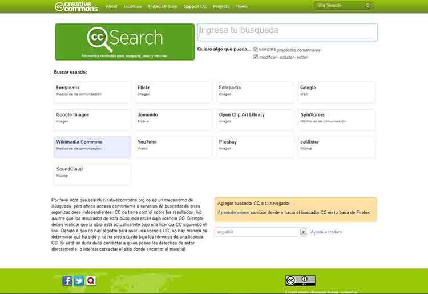Open the News menu item
Viewport: 428px width, 294px height.
click(x=241, y=6)
